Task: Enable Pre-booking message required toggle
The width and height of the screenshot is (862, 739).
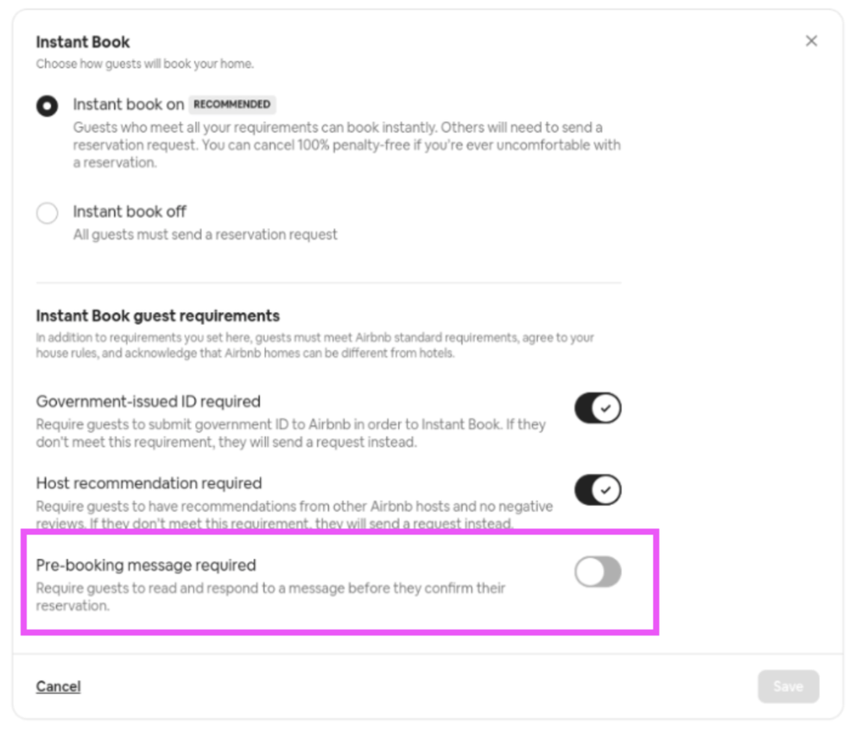Action: 598,571
